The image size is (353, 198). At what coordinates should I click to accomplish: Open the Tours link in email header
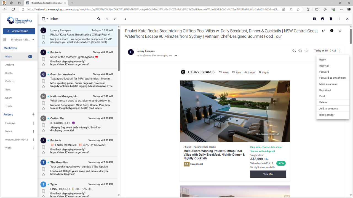(237, 72)
